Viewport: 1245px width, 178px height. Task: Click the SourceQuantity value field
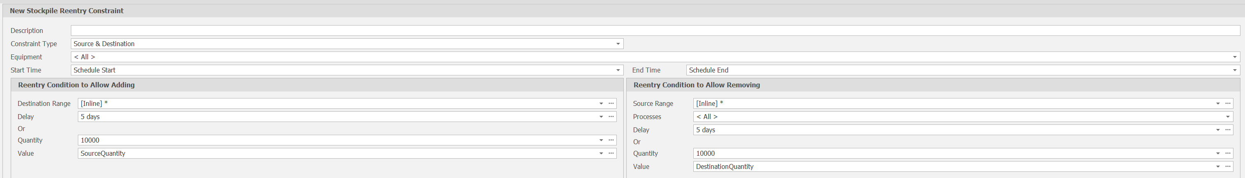pos(338,153)
